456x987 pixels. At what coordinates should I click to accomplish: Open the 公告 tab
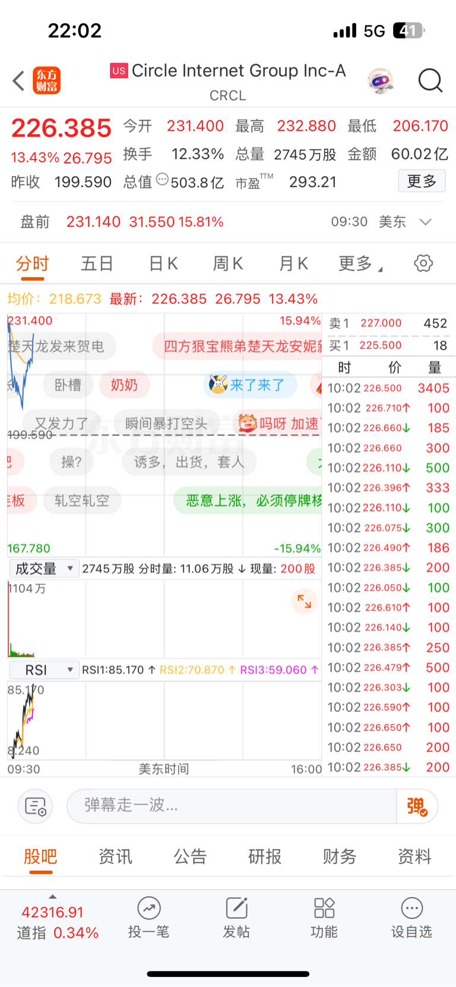[190, 856]
